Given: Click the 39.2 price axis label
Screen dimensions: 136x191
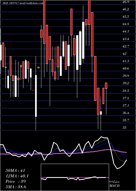Looking at the screenshot, I should 126,83.
